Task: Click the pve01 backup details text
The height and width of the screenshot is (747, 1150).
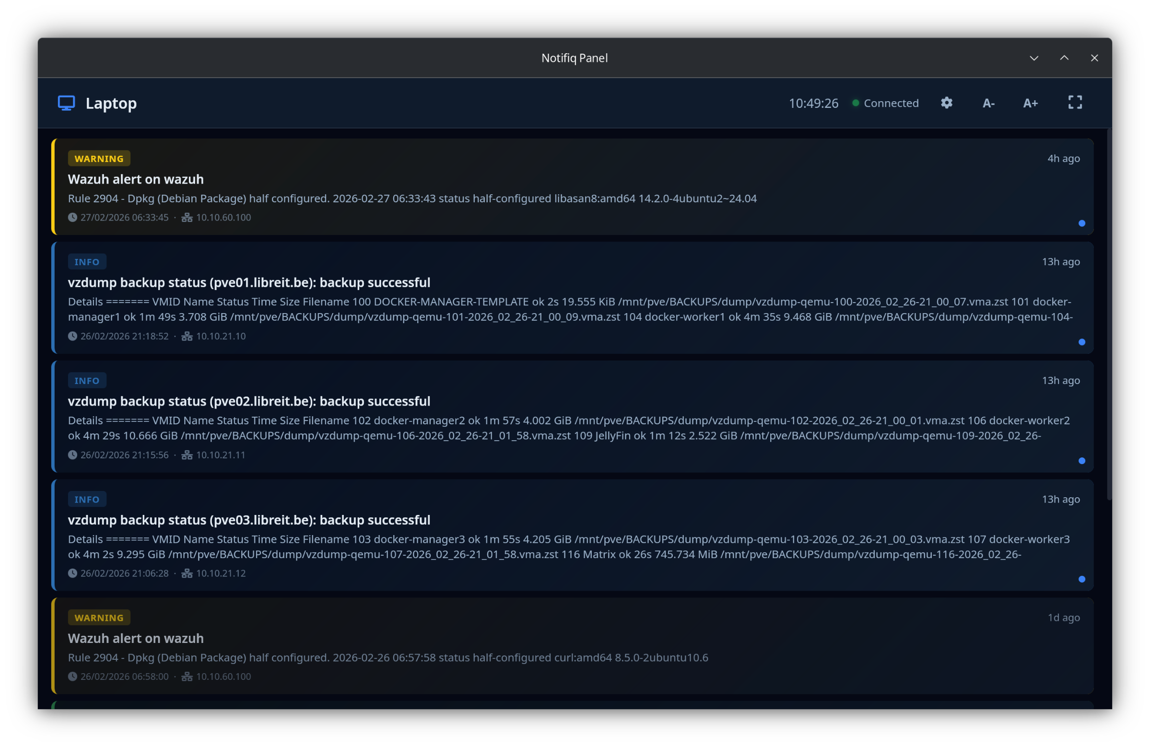Action: [570, 309]
